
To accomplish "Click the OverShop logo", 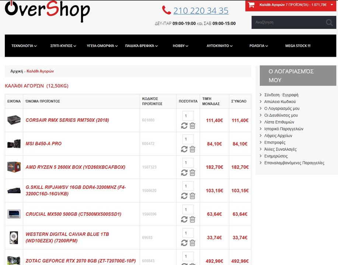I will coord(47,11).
